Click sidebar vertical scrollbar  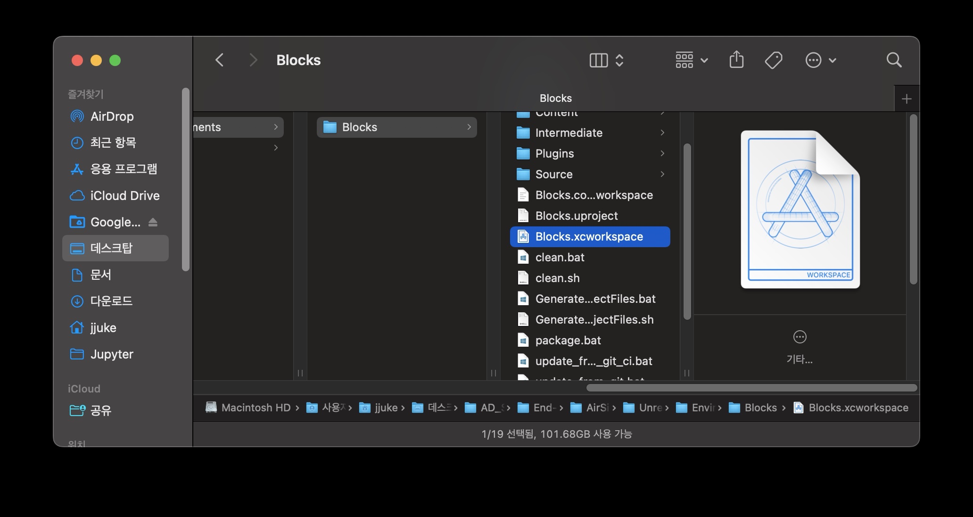[x=186, y=179]
